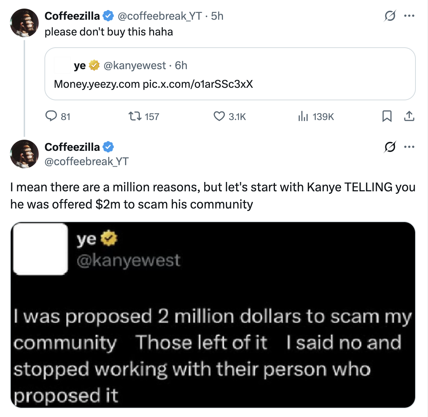Enlarge the ye screenshot image
428x417 pixels.
click(213, 315)
